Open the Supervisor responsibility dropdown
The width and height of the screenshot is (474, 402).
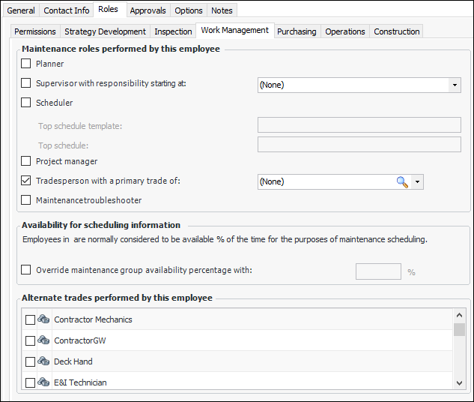pyautogui.click(x=455, y=85)
